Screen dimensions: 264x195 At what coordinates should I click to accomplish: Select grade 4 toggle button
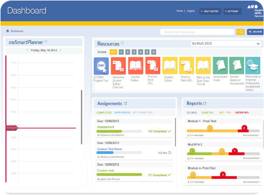(140, 52)
